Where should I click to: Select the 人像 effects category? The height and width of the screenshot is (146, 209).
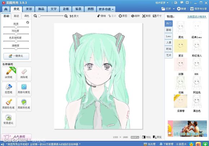pos(169,42)
